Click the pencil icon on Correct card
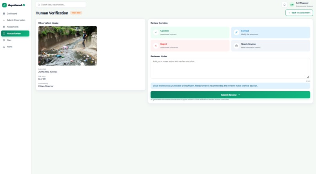316x174 pixels. coord(236,32)
